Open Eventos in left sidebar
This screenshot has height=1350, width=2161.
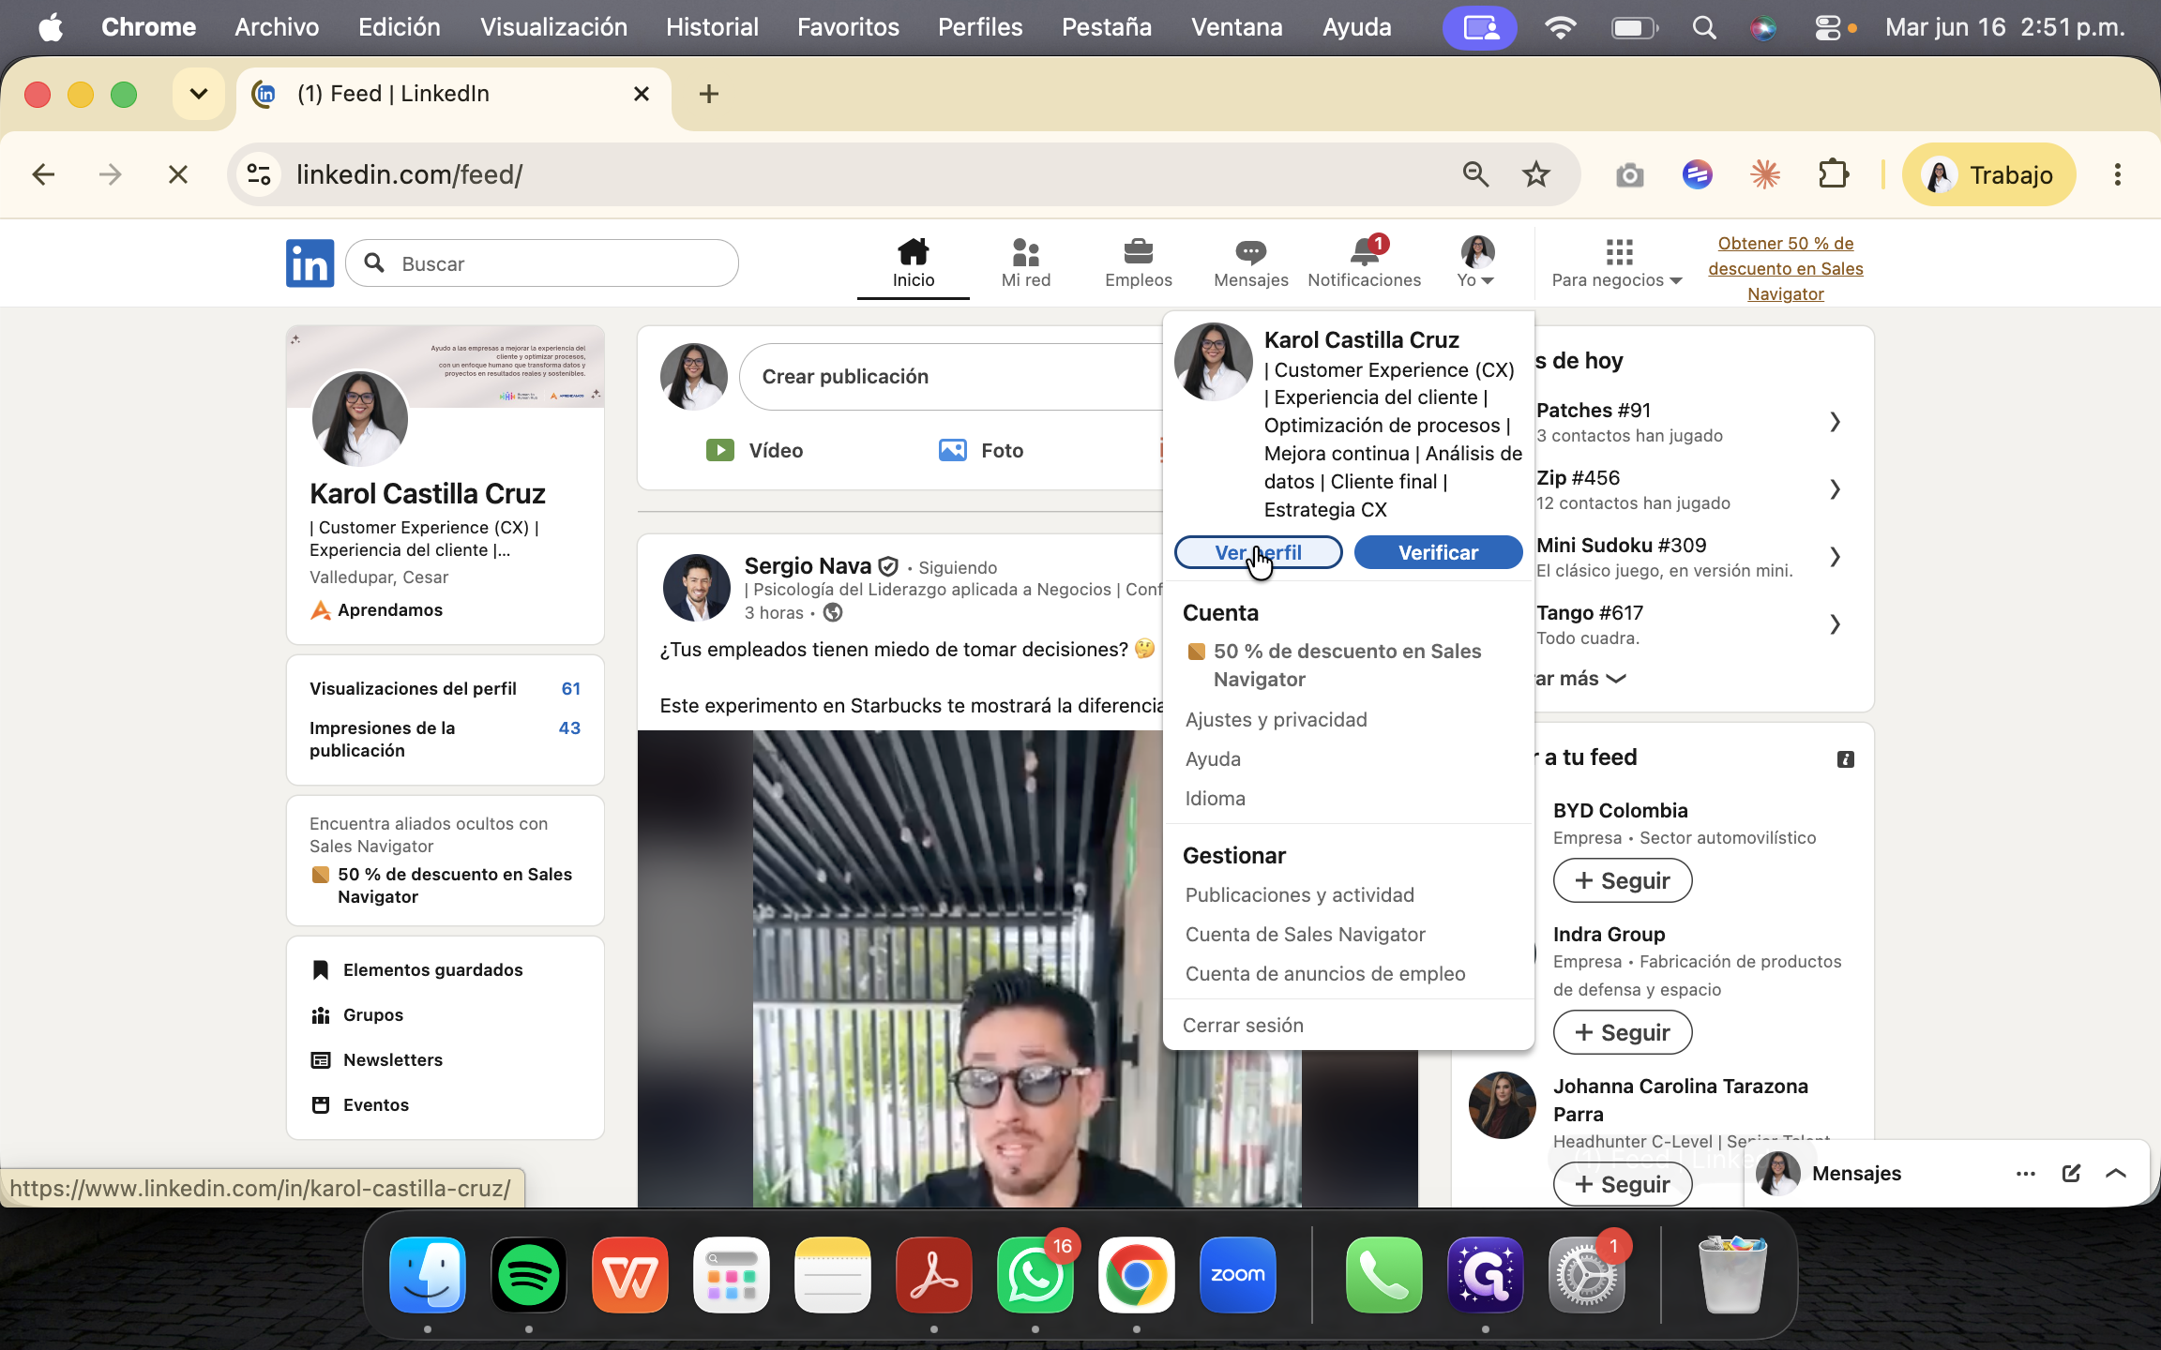pyautogui.click(x=360, y=1104)
